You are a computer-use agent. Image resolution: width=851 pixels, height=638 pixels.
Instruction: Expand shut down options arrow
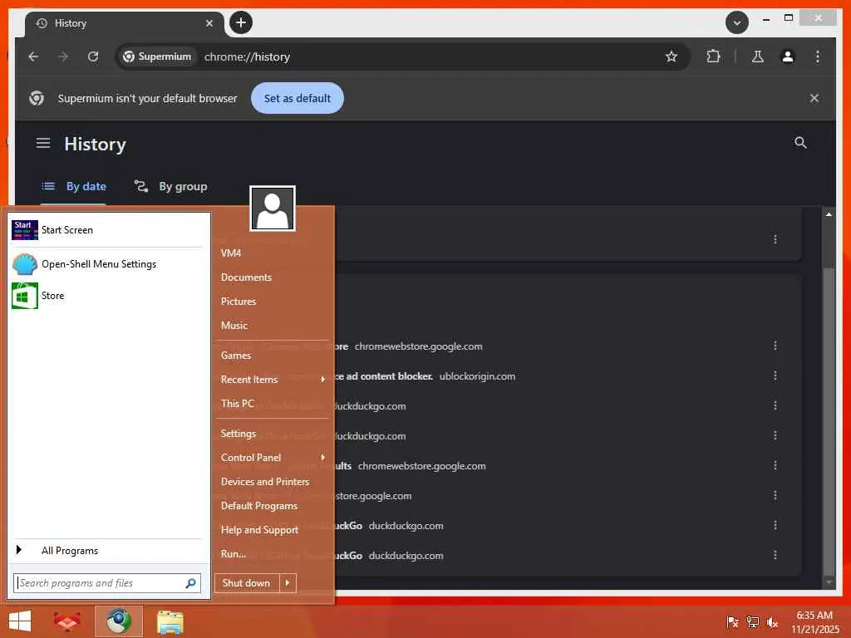pos(288,583)
